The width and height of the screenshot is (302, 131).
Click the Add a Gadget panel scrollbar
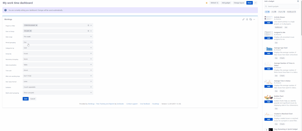click(x=301, y=18)
